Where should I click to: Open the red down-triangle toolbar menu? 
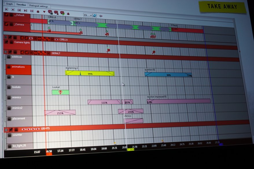[x=44, y=12]
